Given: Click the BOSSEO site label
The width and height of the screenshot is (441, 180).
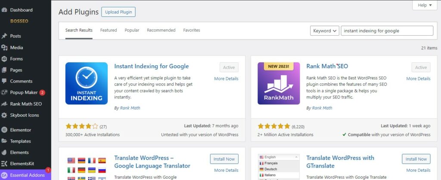Looking at the screenshot, I should pos(19,21).
